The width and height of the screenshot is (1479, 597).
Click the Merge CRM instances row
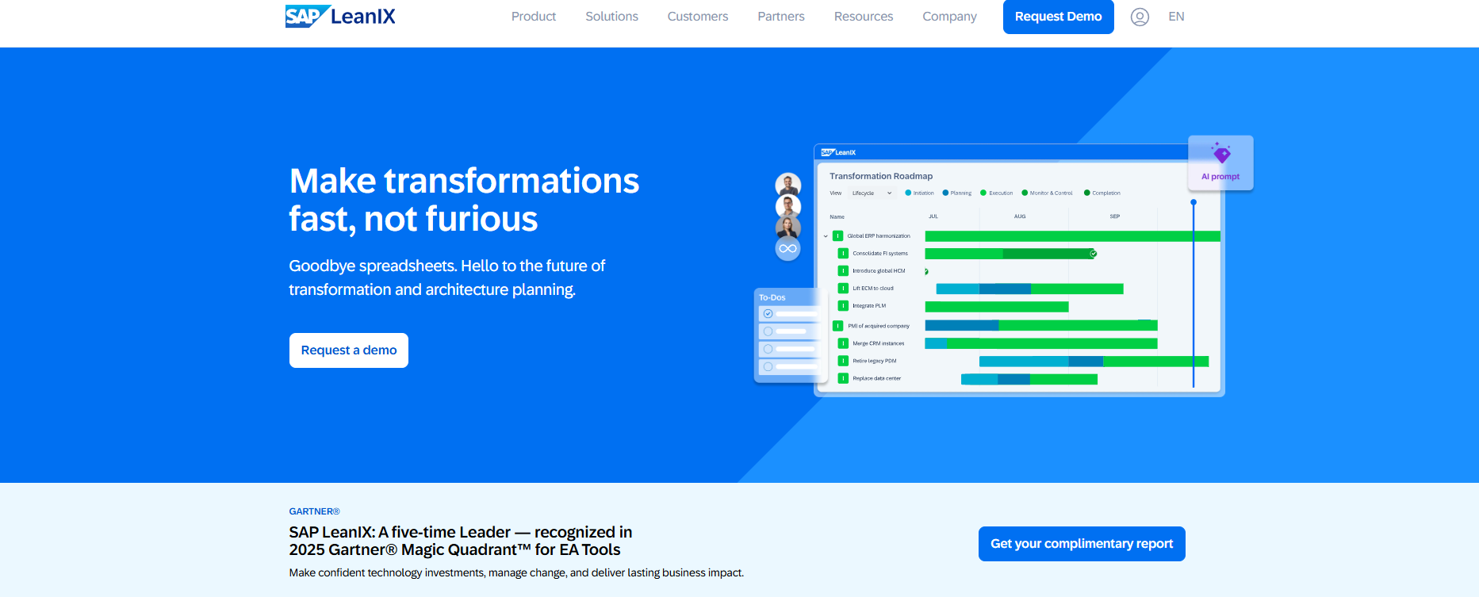[879, 343]
